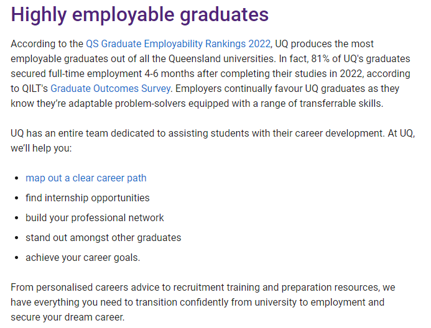Viewport: 431px width, 328px height.
Task: Click the "build your professional network" list item
Action: click(95, 217)
